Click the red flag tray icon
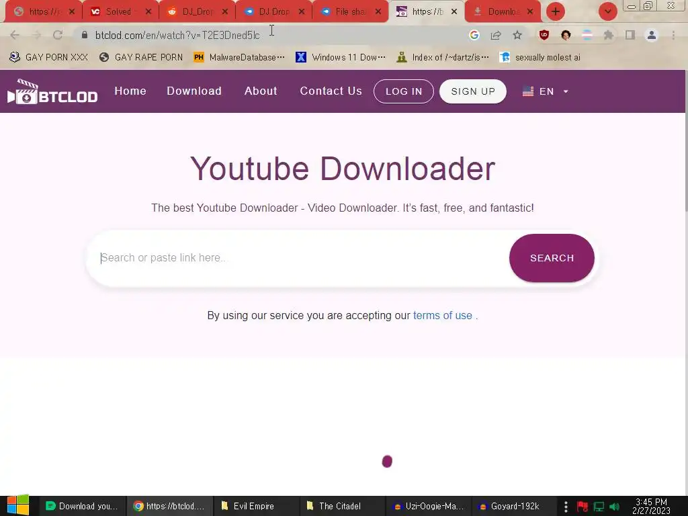 click(583, 507)
